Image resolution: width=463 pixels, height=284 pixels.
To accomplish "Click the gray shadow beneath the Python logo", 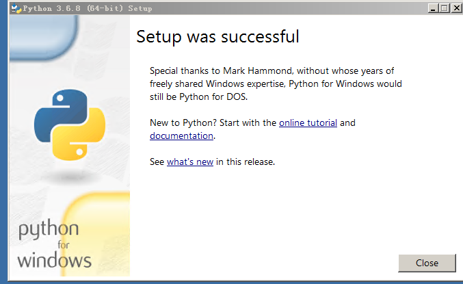I will pyautogui.click(x=70, y=177).
